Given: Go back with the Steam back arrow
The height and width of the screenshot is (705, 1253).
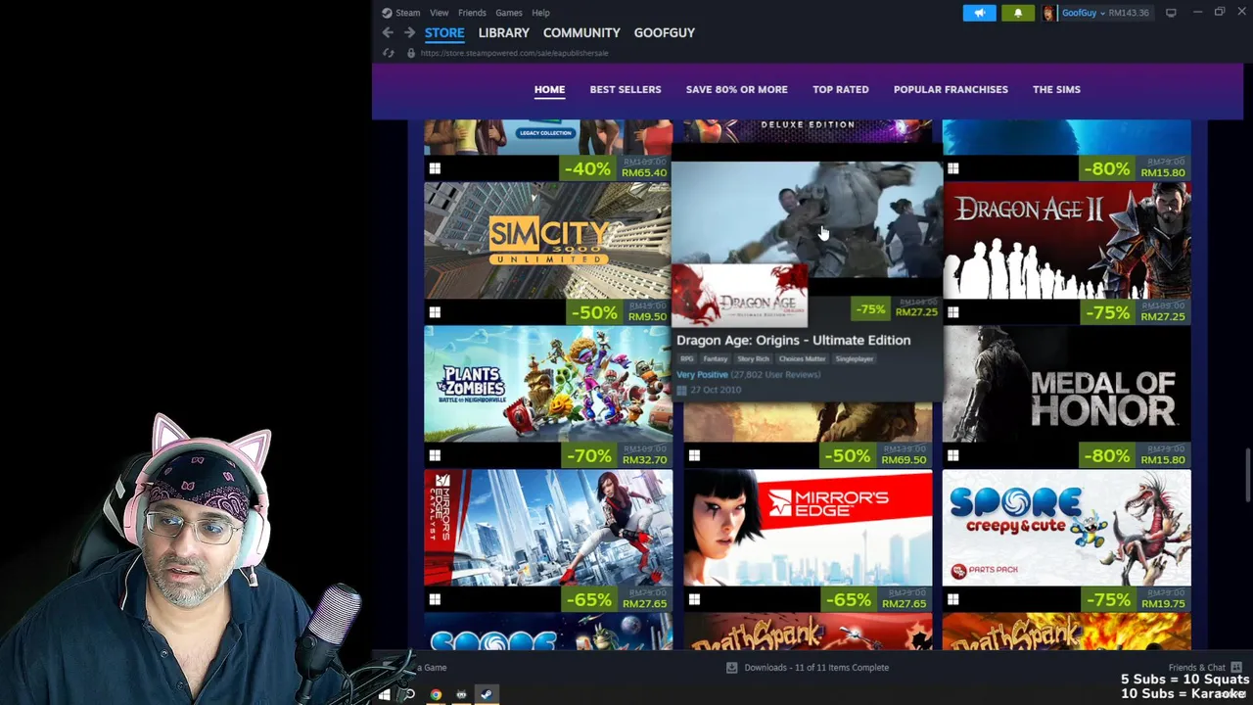Looking at the screenshot, I should click(388, 32).
